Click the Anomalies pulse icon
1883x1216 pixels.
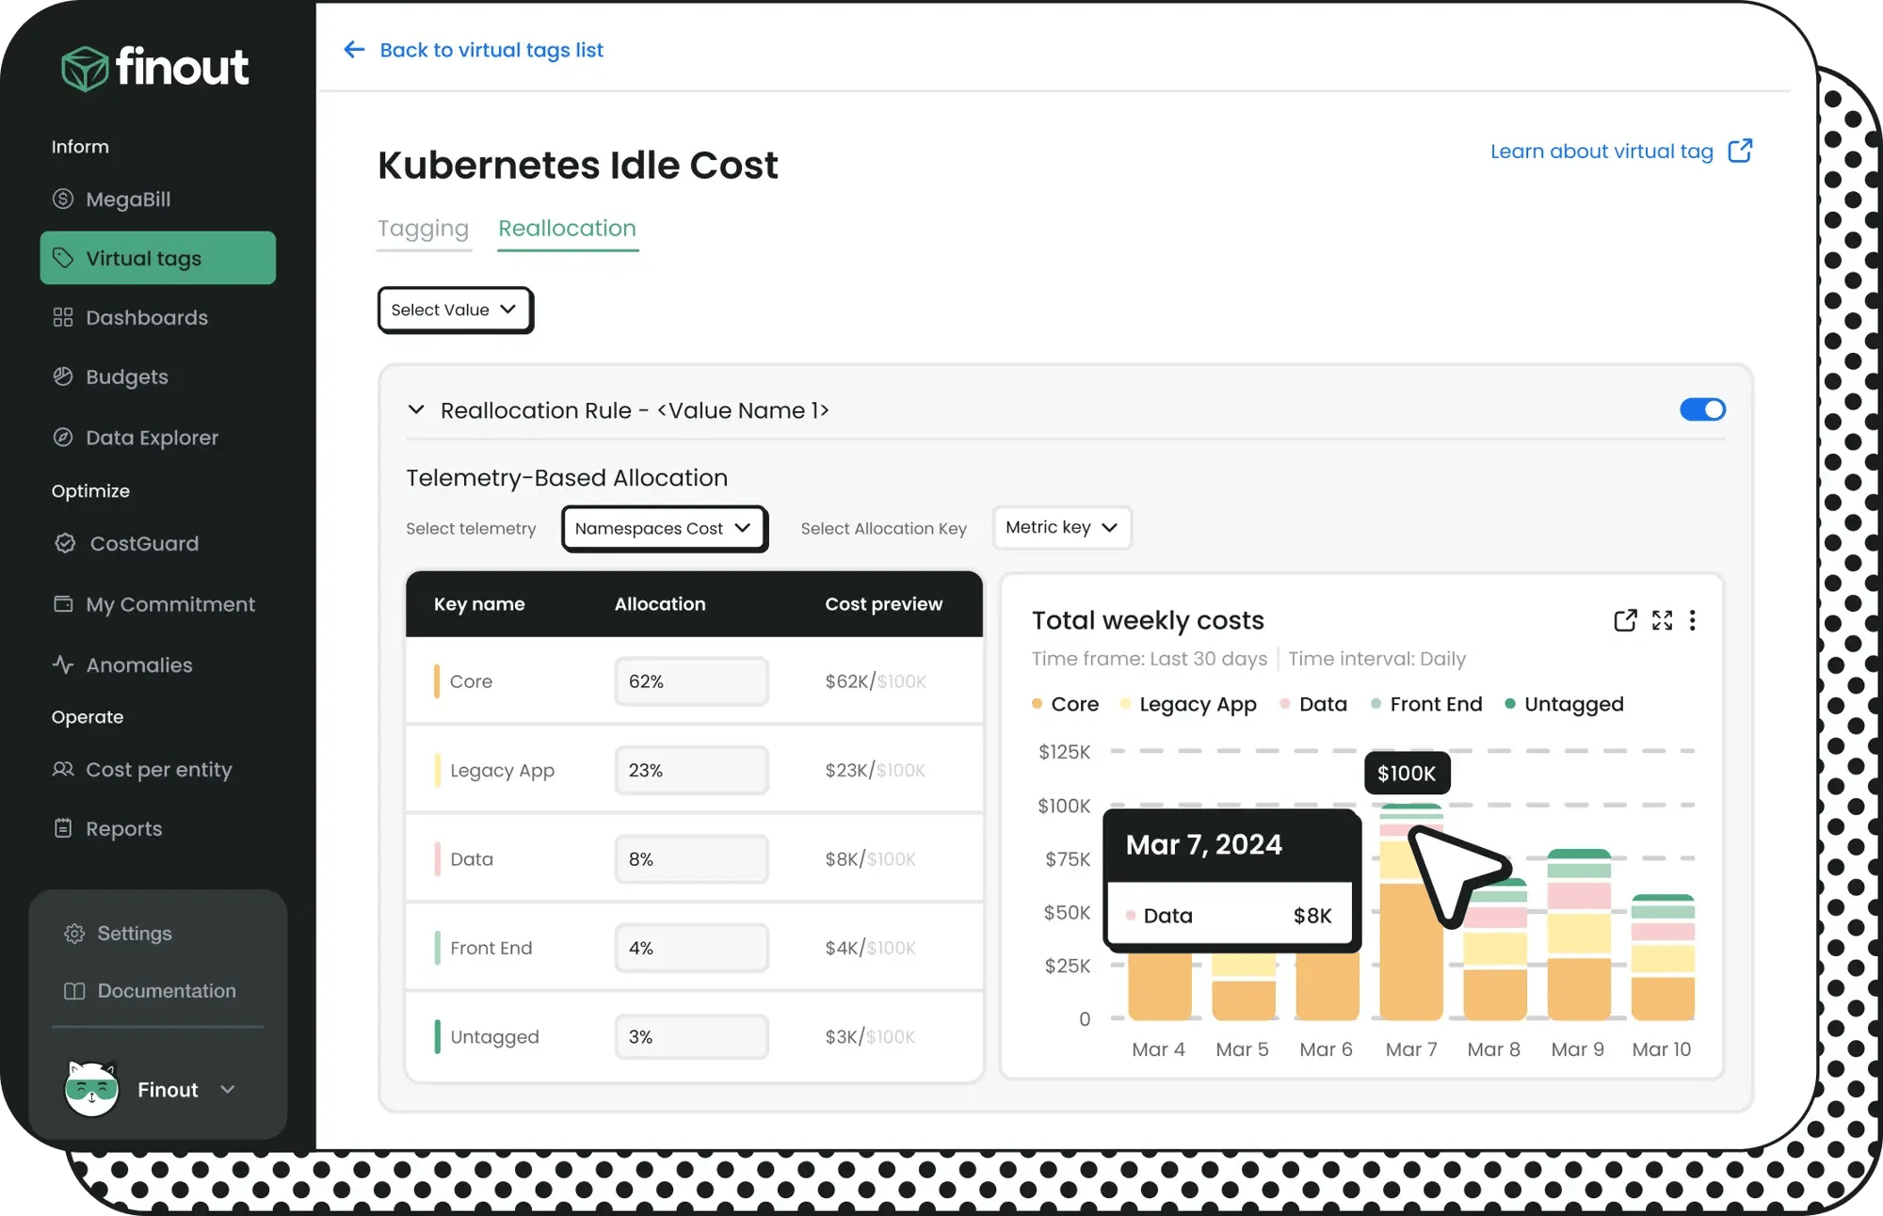coord(63,664)
